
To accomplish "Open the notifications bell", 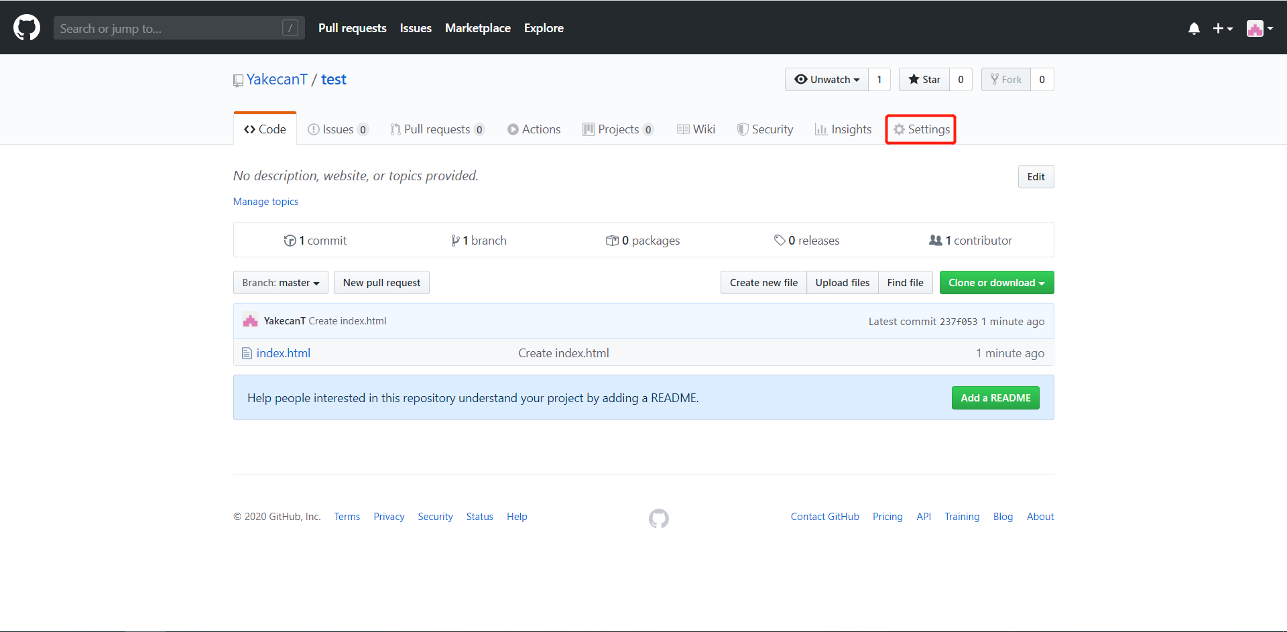I will pos(1194,28).
